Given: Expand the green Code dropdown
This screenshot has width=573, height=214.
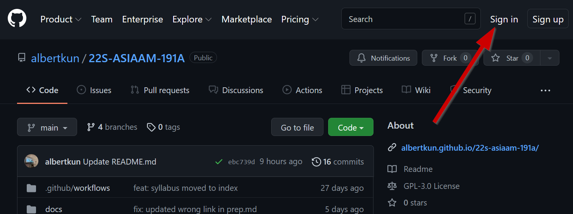Looking at the screenshot, I should pyautogui.click(x=350, y=127).
